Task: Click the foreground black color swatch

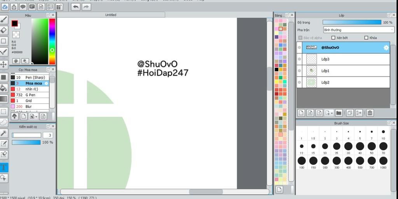Action: (x=15, y=24)
